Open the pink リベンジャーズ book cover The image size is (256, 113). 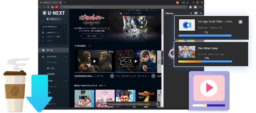tap(105, 98)
